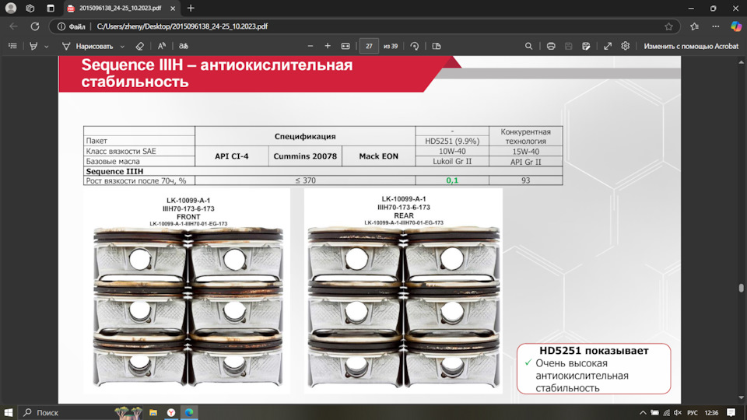Open volume control in tray

click(678, 413)
